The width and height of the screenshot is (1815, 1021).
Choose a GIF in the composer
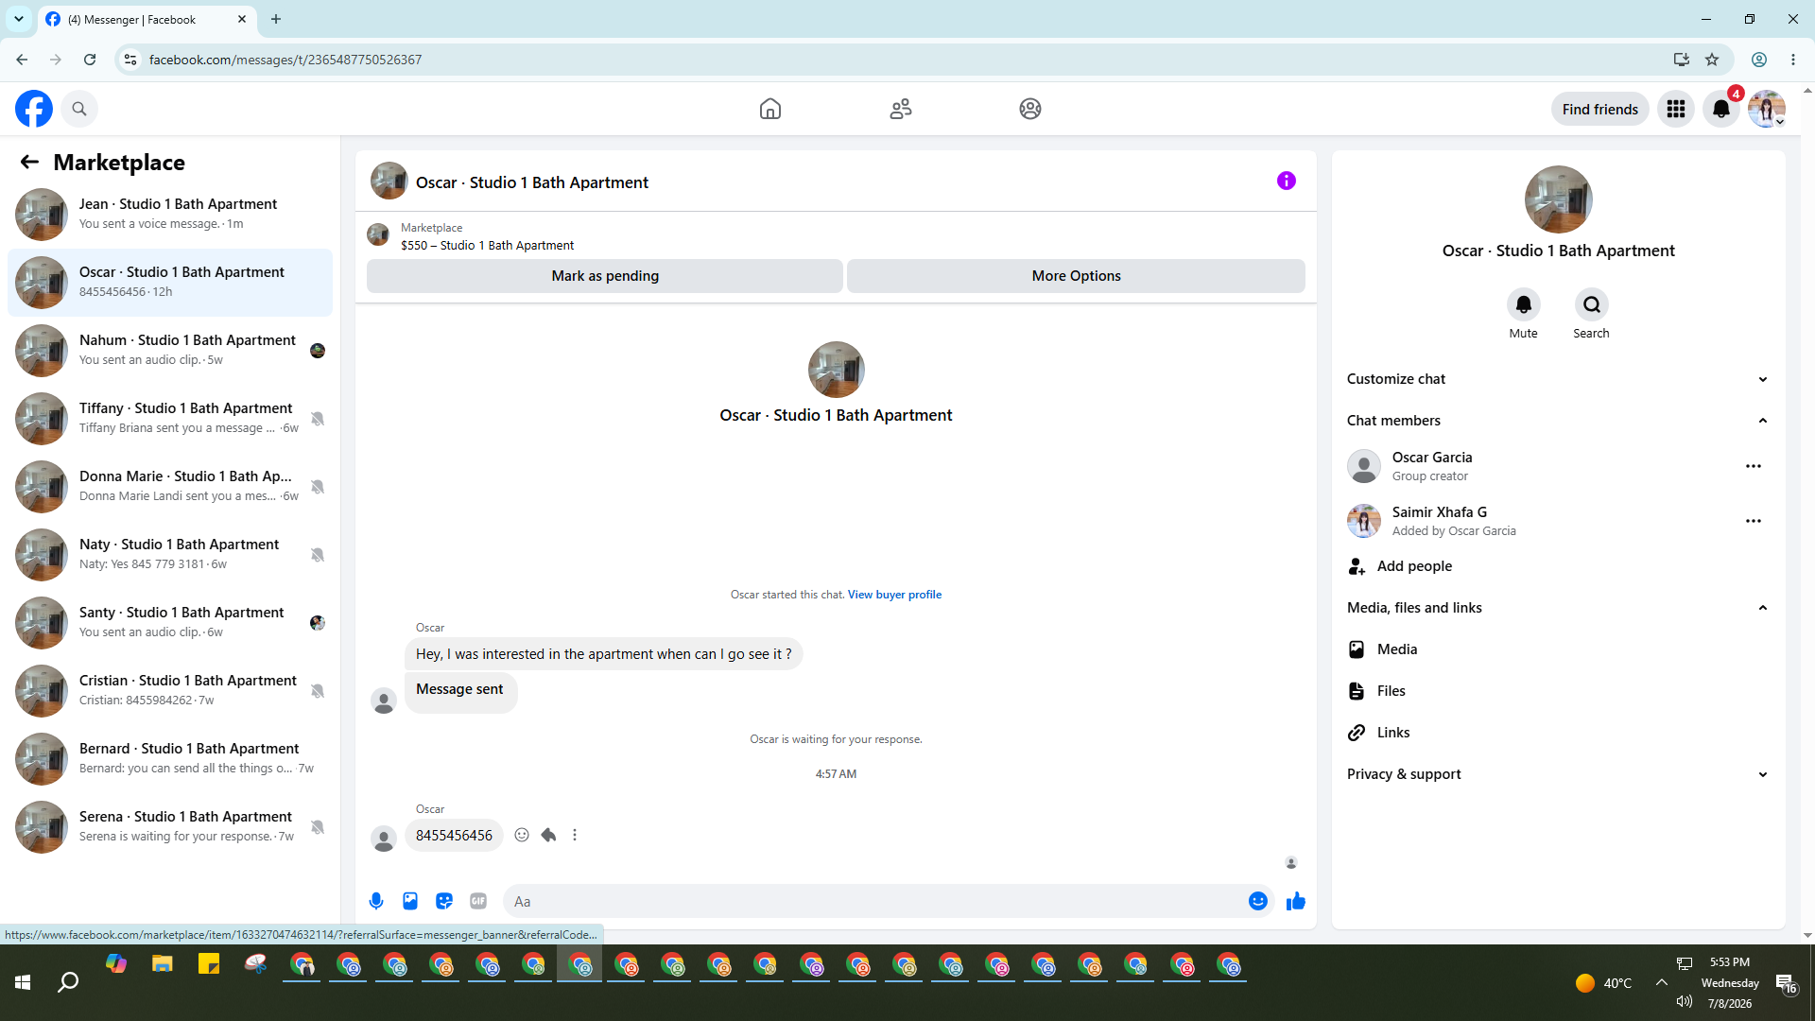478,901
